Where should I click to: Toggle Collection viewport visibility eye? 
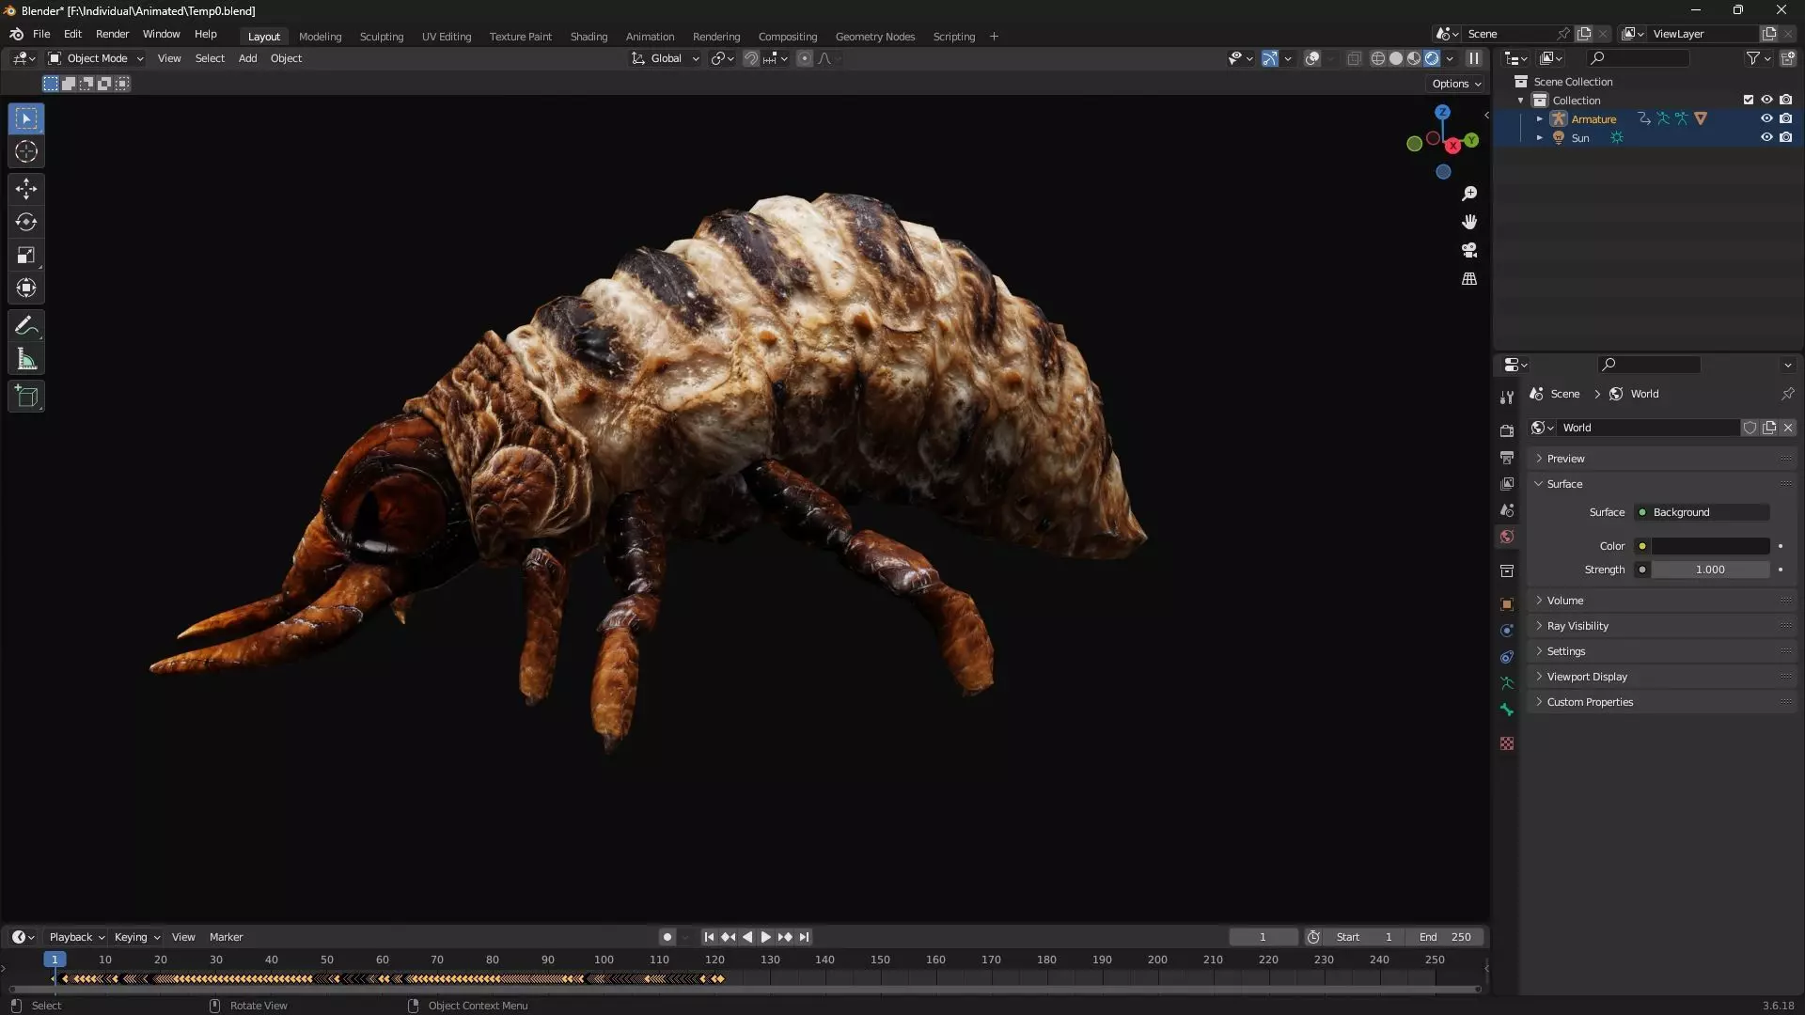click(1766, 100)
